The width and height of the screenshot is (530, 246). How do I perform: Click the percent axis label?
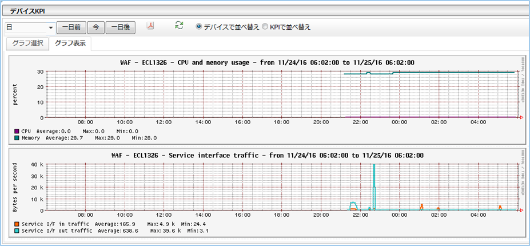(15, 94)
